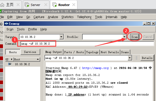Open the Scans tab
Screen dimensions: 156x101
(125, 52)
